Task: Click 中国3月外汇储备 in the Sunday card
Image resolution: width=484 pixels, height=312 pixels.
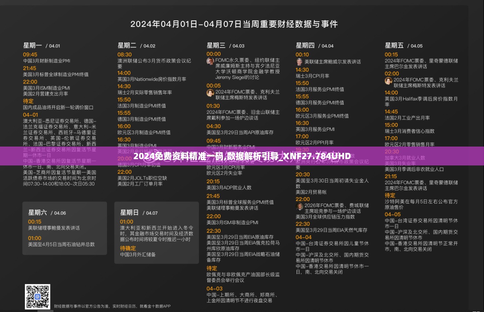Action: (138, 255)
